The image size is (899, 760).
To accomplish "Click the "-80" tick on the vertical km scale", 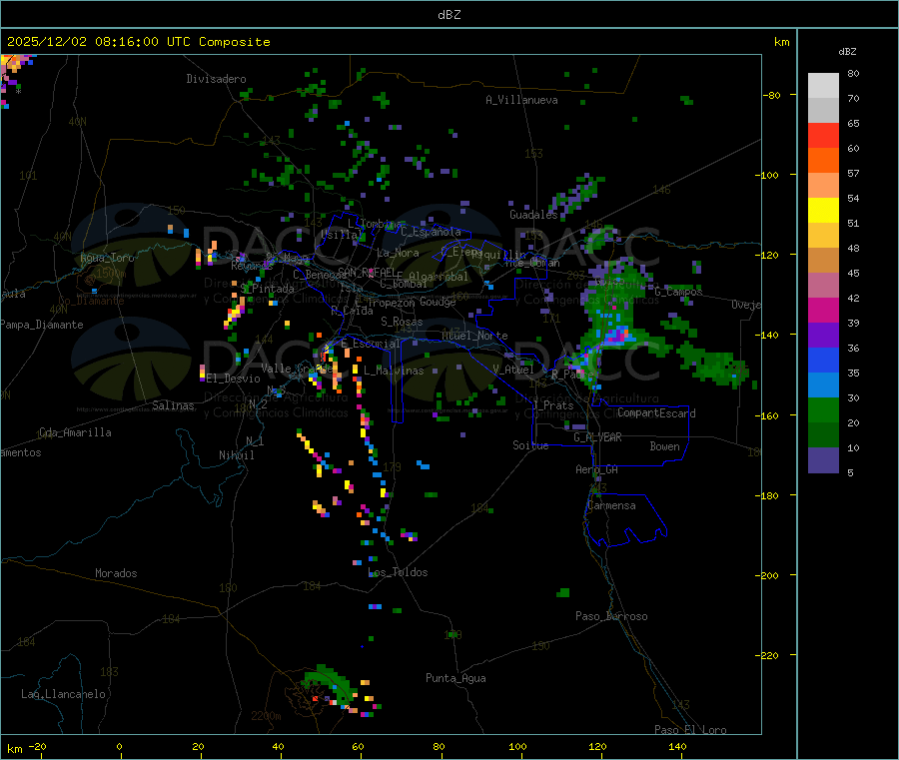I will coord(772,95).
